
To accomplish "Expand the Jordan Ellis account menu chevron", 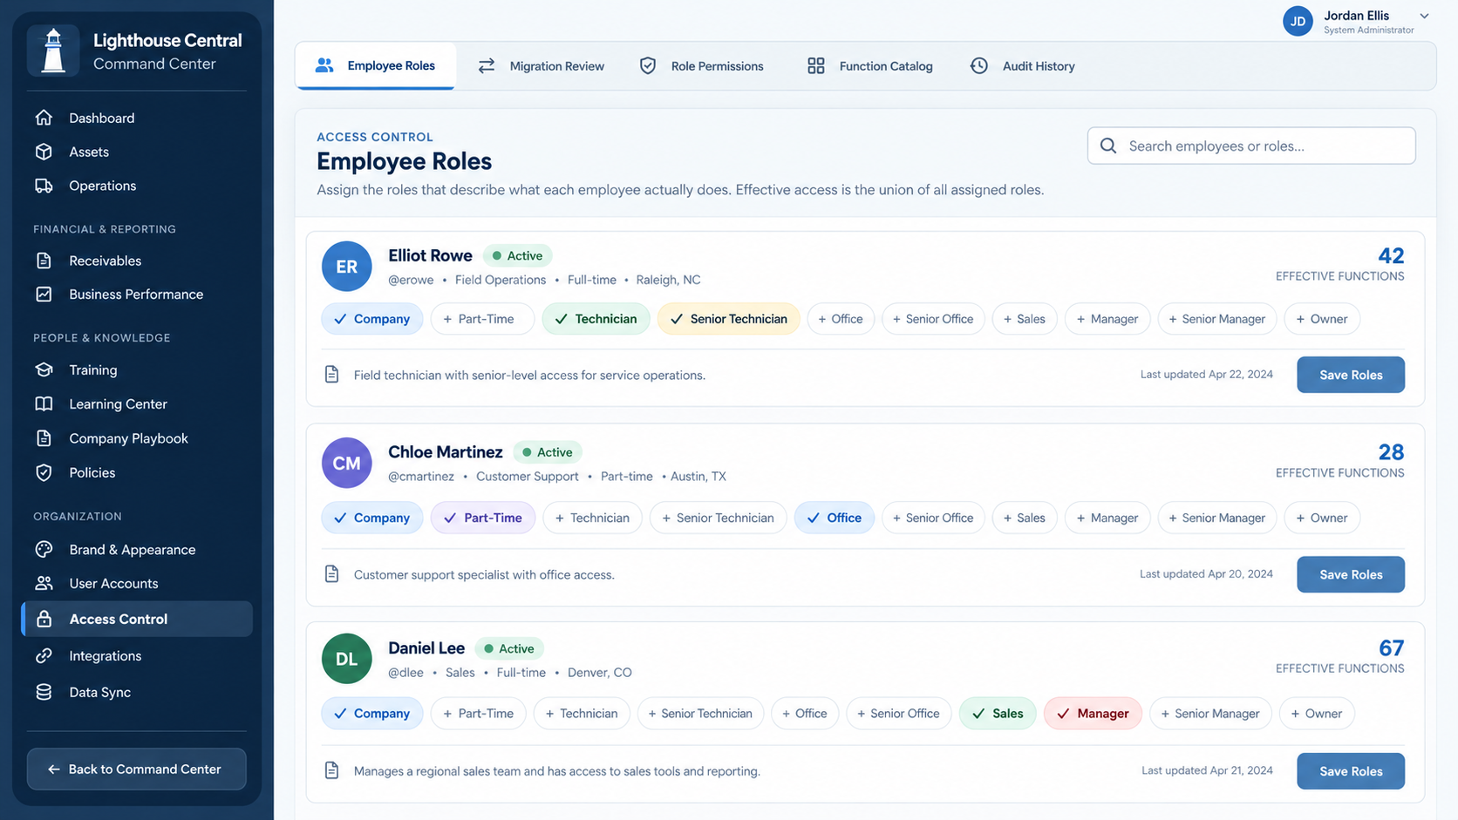I will [x=1424, y=16].
